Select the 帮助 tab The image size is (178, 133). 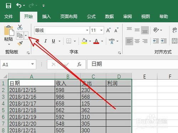pos(164,17)
